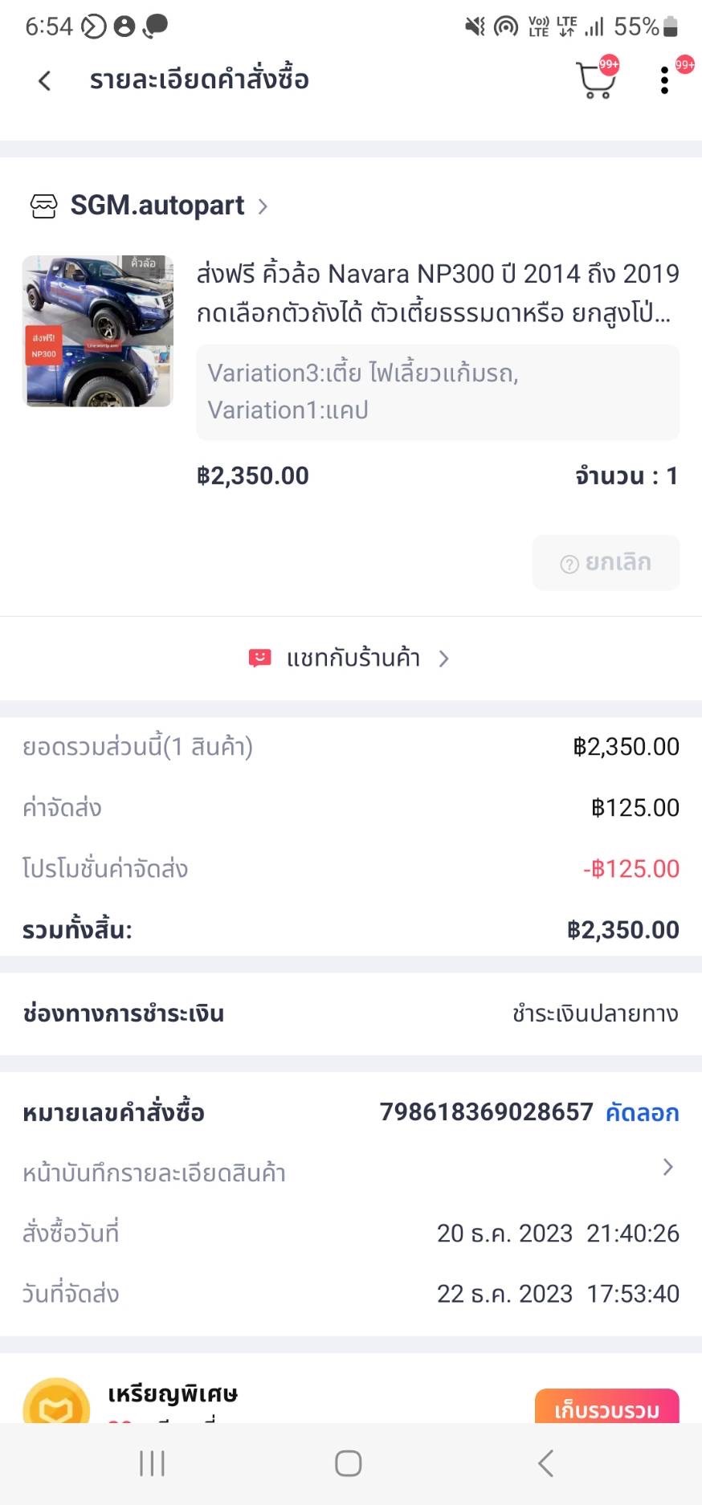Open the shopping cart
Viewport: 702px width, 1505px height.
point(595,81)
